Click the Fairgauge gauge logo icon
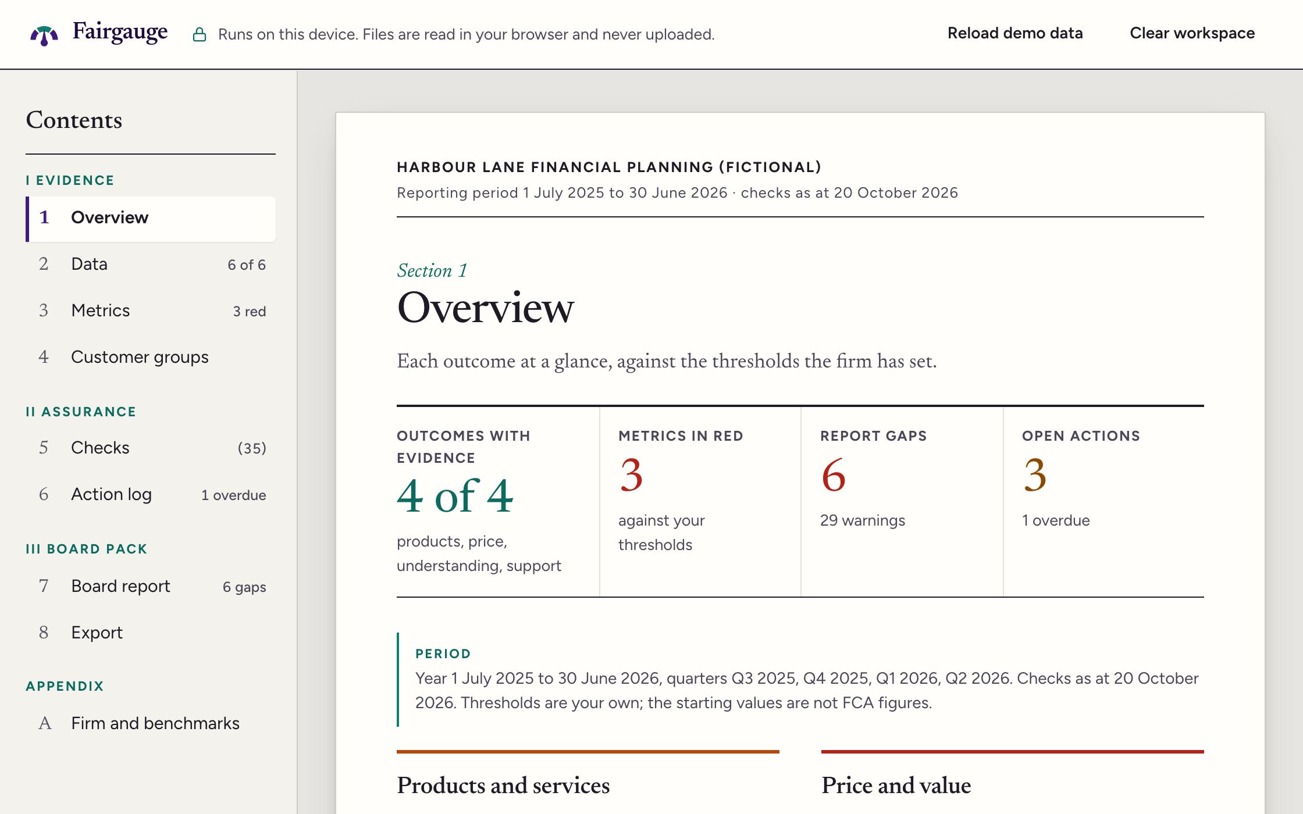The height and width of the screenshot is (814, 1303). [44, 35]
